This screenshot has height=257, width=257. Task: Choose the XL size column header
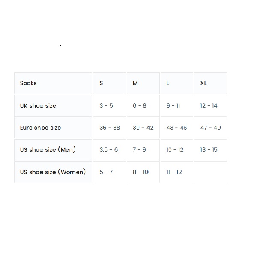pos(203,83)
